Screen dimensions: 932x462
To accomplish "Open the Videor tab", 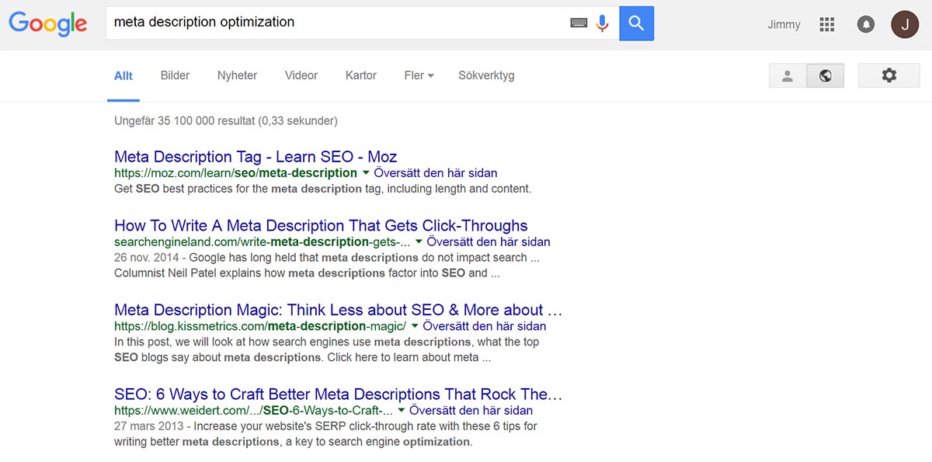I will coord(301,75).
